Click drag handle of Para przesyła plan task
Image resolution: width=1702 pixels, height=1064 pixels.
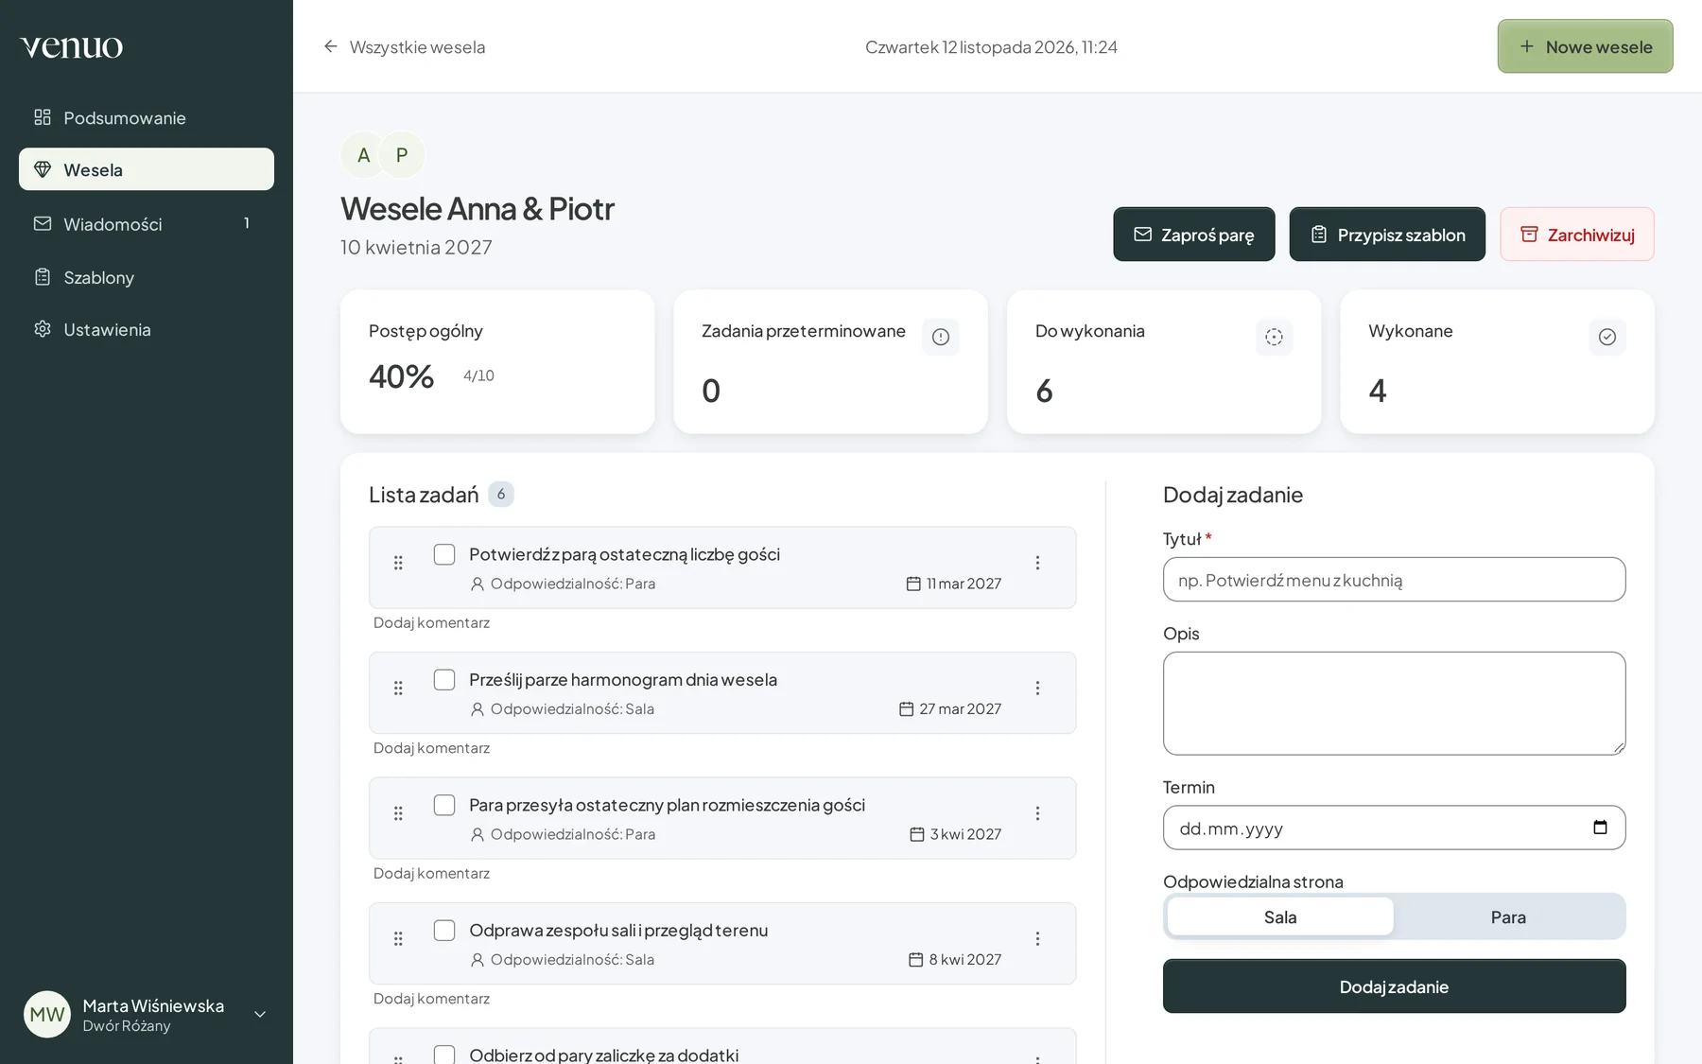point(398,813)
